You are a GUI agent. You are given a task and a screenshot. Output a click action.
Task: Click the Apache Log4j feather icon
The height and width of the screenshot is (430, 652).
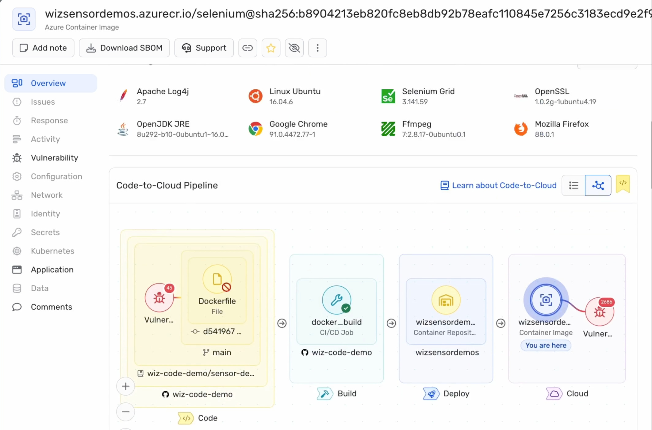123,96
